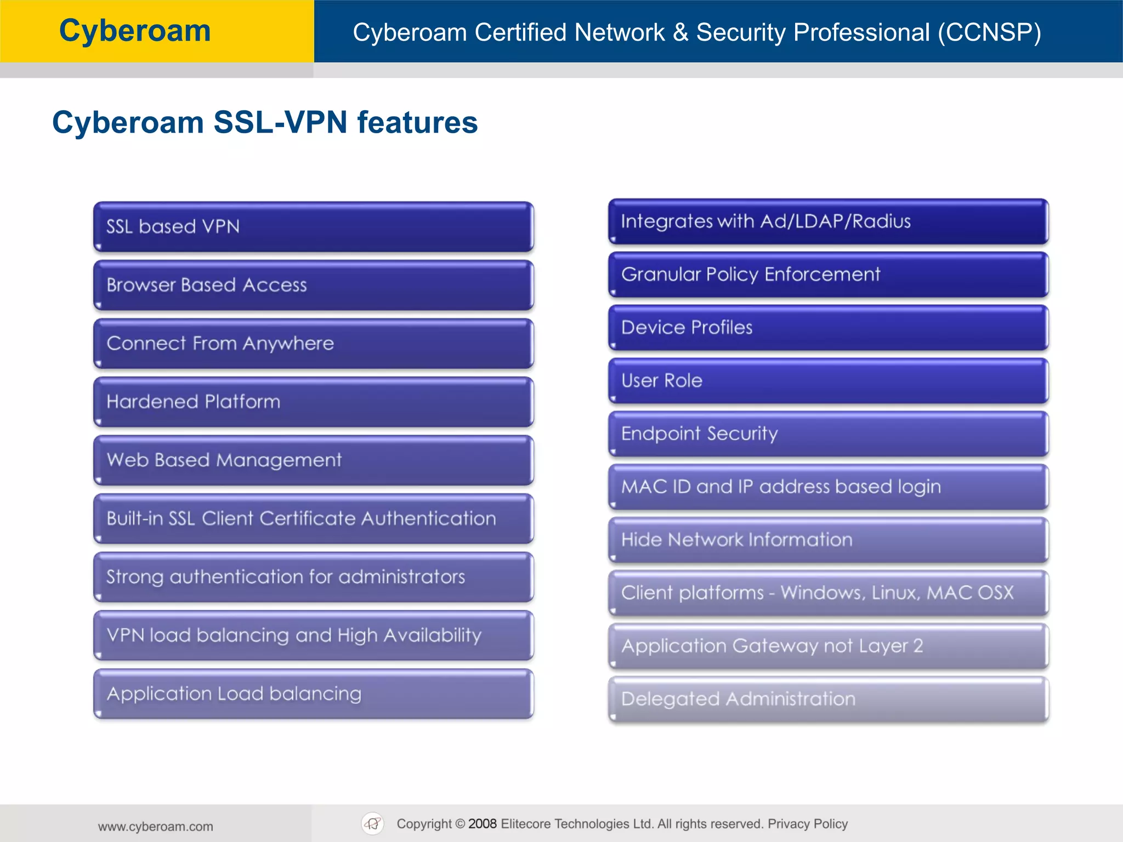
Task: Select the Connect From Anywhere bar
Action: click(x=314, y=344)
